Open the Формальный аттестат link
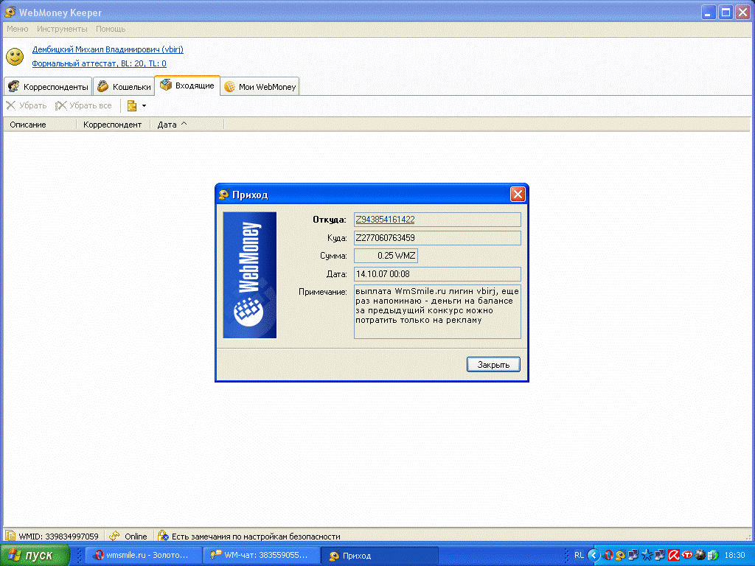Viewport: 755px width, 566px height. pyautogui.click(x=99, y=64)
